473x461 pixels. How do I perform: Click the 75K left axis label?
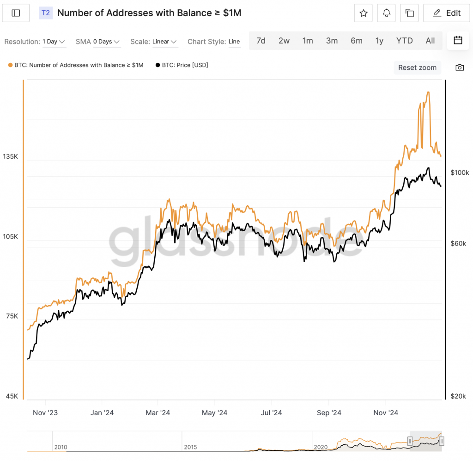12,316
